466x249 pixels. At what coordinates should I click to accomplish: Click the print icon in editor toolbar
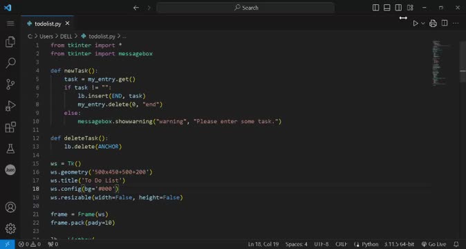(x=433, y=24)
